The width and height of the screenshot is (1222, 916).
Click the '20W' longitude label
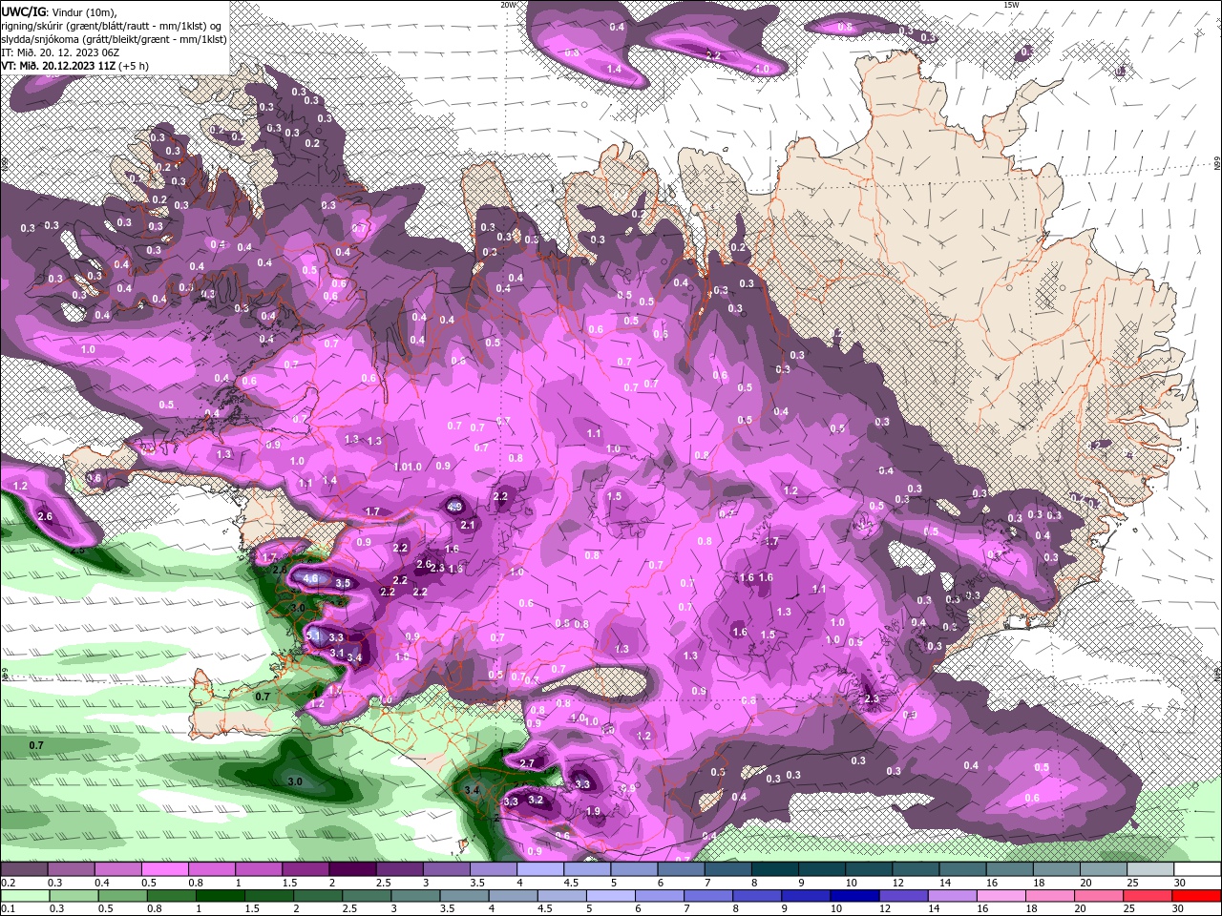point(509,5)
